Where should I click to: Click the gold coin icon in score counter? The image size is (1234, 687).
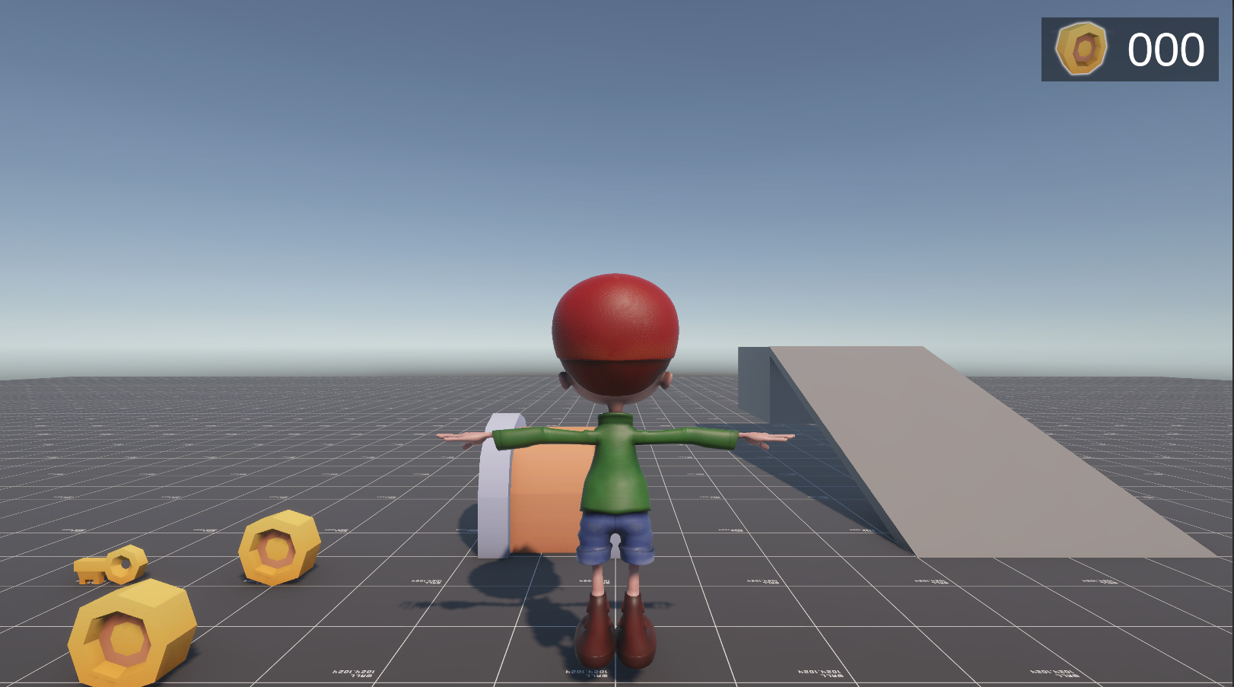click(x=1081, y=49)
